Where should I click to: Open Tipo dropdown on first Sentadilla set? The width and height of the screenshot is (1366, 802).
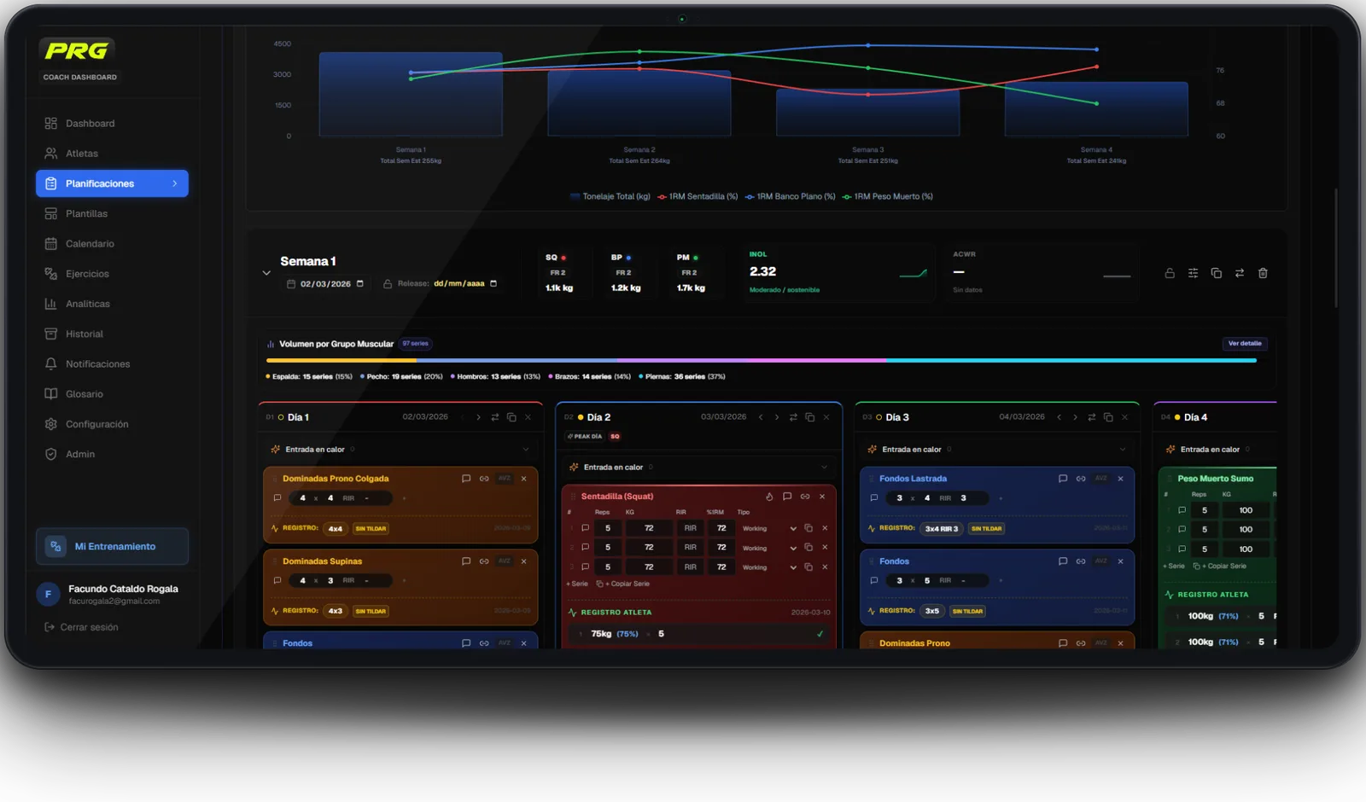[x=769, y=528]
